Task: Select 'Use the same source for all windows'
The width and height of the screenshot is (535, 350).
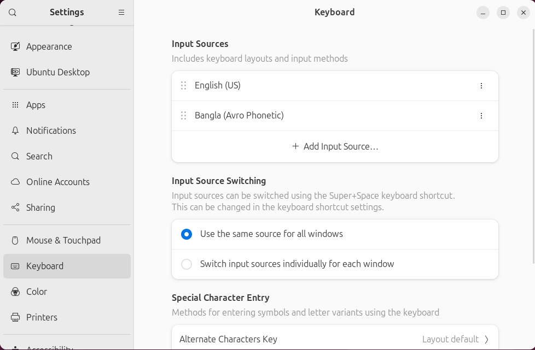Action: (x=187, y=234)
